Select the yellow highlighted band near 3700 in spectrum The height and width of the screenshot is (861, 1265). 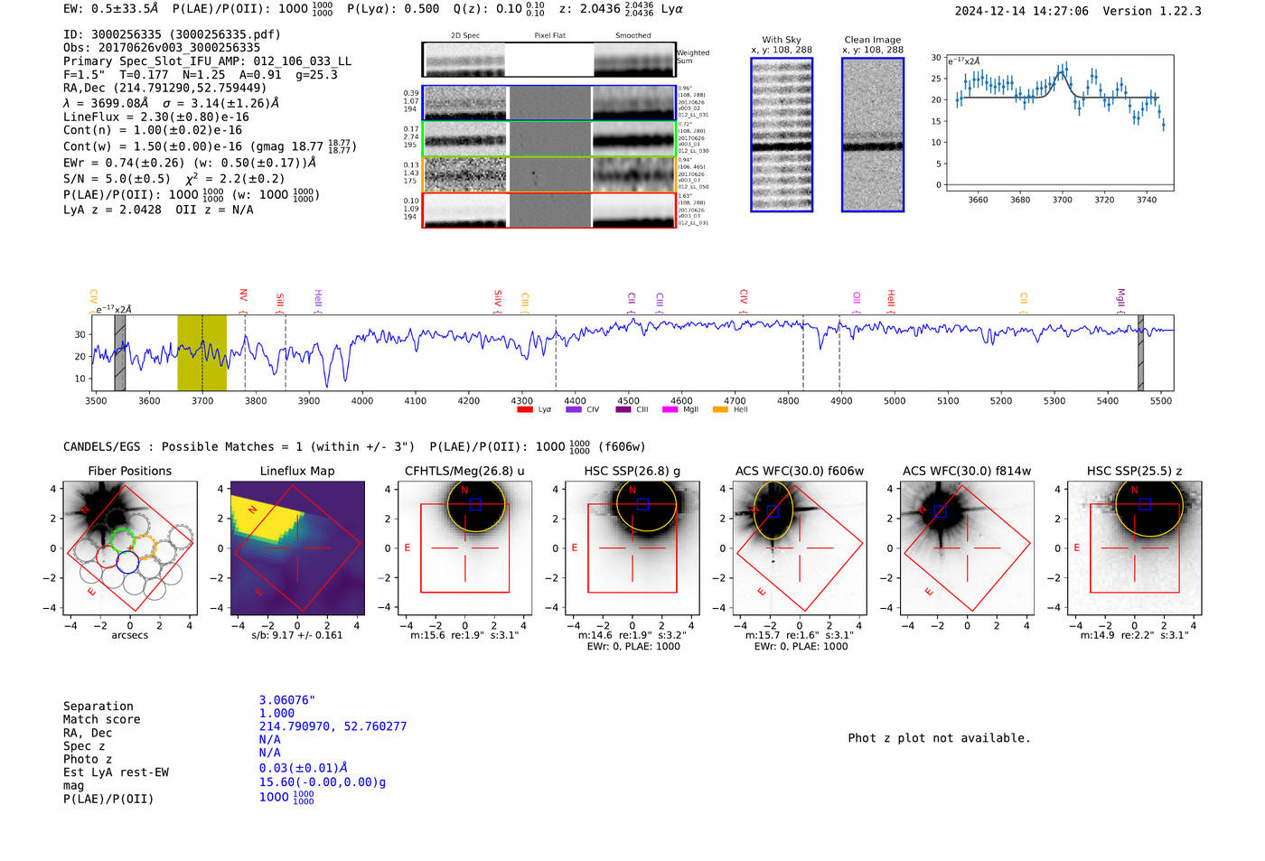tap(201, 352)
